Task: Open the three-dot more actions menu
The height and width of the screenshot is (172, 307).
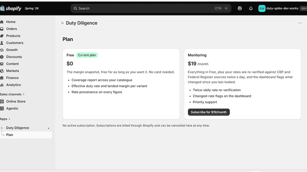Action: click(x=300, y=23)
